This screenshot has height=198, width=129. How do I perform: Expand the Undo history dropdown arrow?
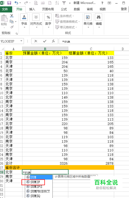(20, 3)
